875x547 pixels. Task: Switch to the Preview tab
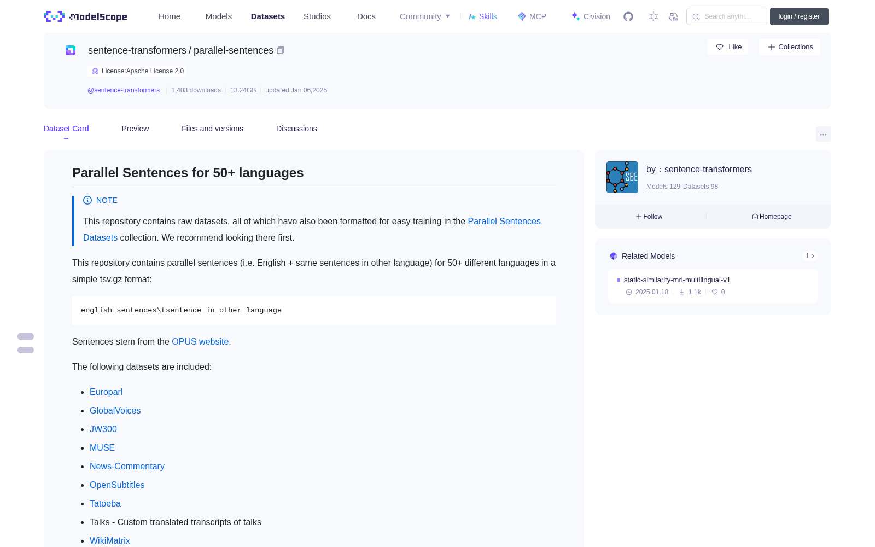coord(135,129)
